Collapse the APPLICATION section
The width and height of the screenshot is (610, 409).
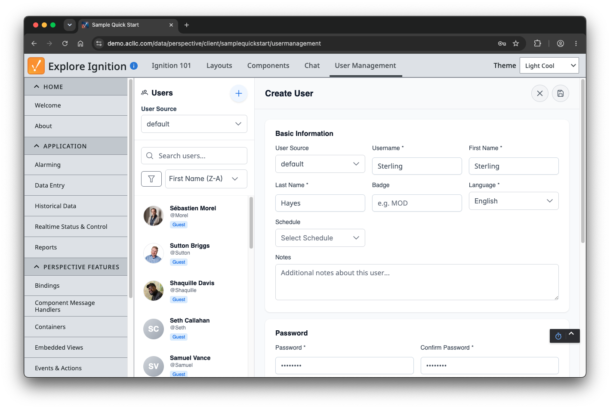(x=76, y=146)
